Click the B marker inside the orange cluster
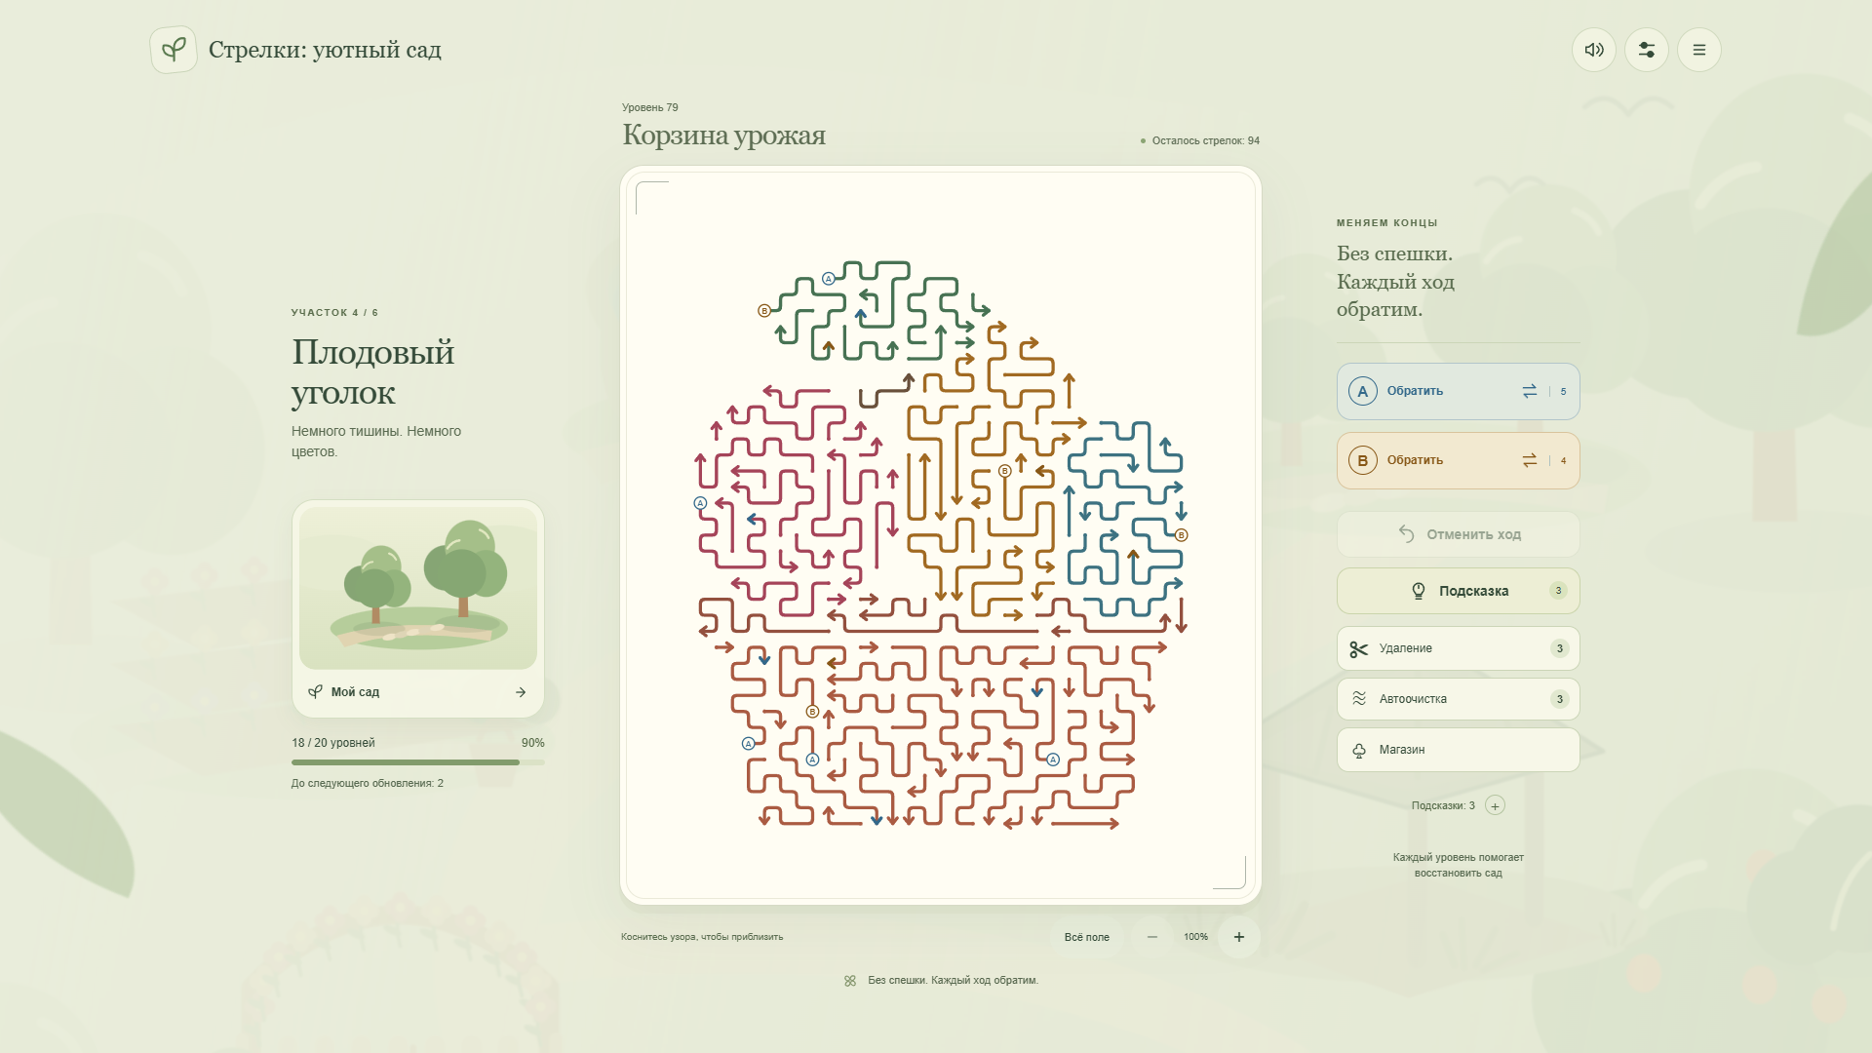Image resolution: width=1872 pixels, height=1053 pixels. pyautogui.click(x=1005, y=471)
